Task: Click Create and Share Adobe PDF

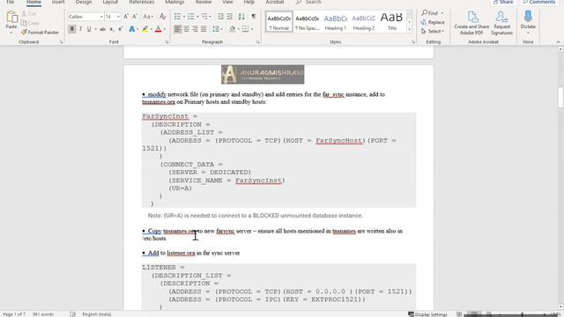Action: 471,23
